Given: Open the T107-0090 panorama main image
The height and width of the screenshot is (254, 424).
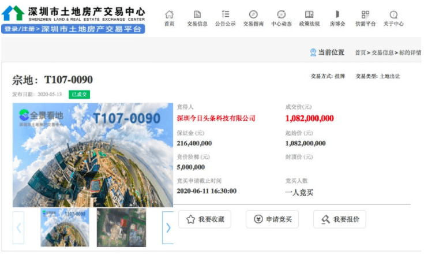Looking at the screenshot, I should pyautogui.click(x=93, y=155).
